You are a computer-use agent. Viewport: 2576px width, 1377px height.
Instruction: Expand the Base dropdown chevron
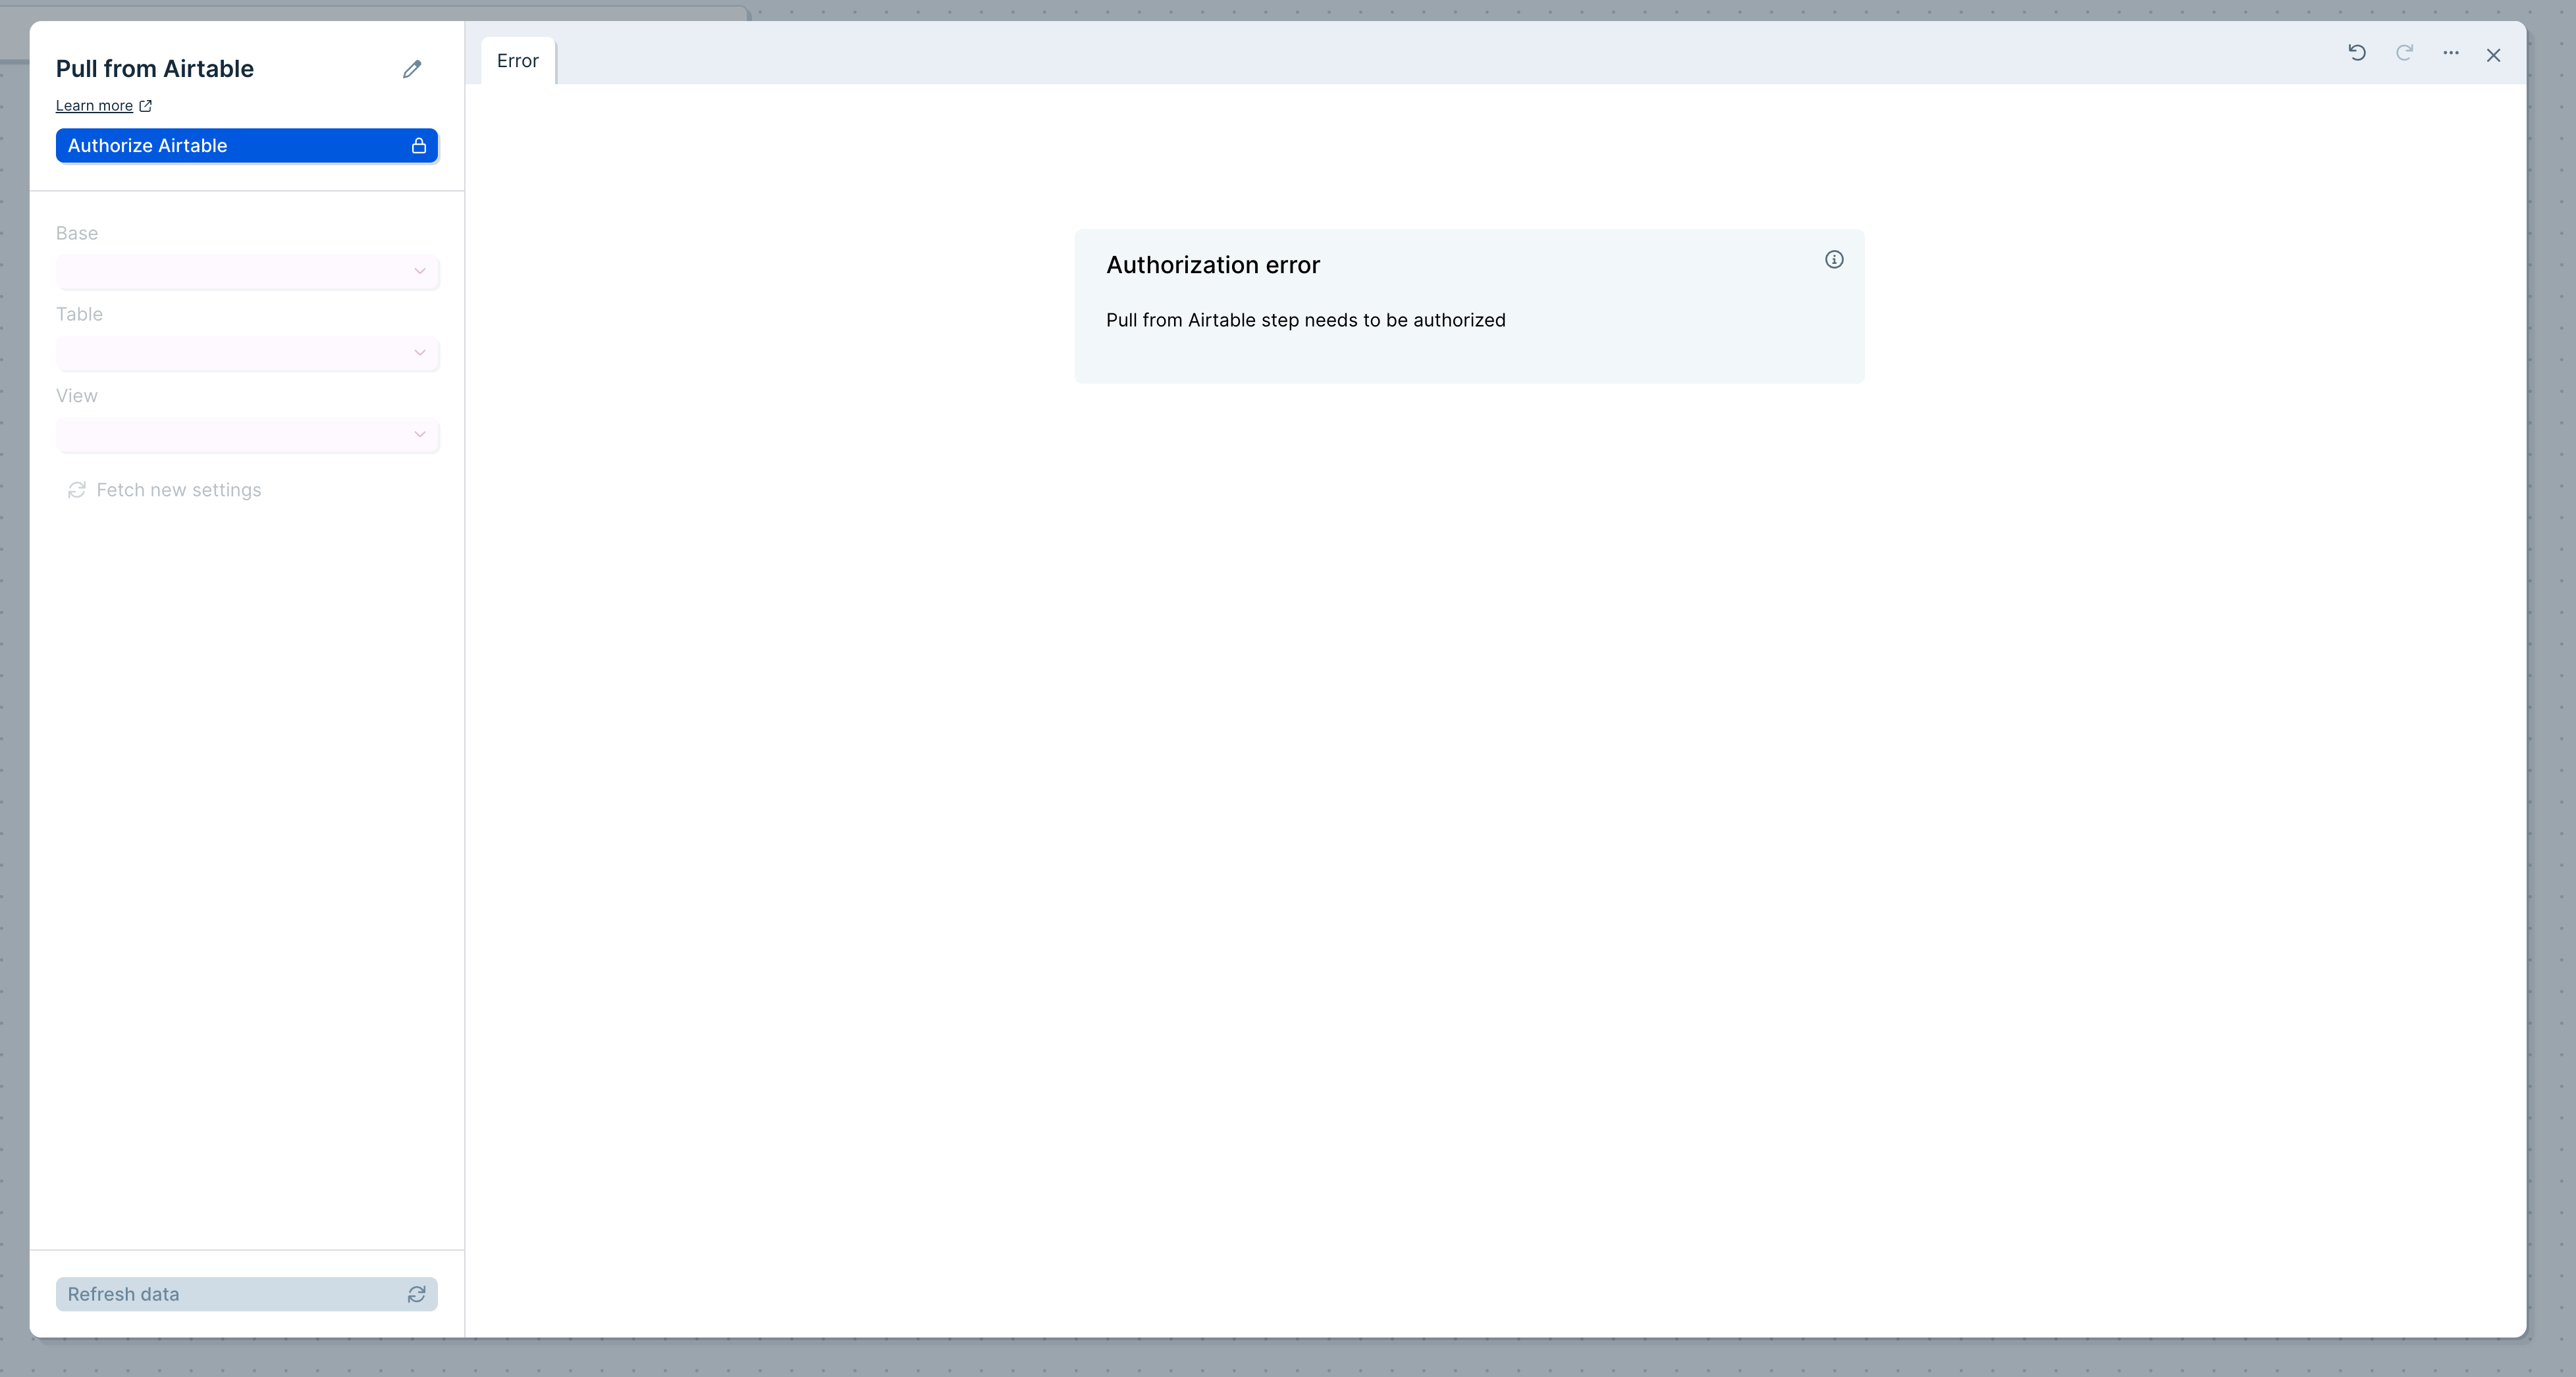420,271
